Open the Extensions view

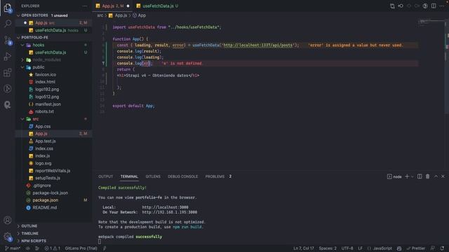(x=8, y=73)
